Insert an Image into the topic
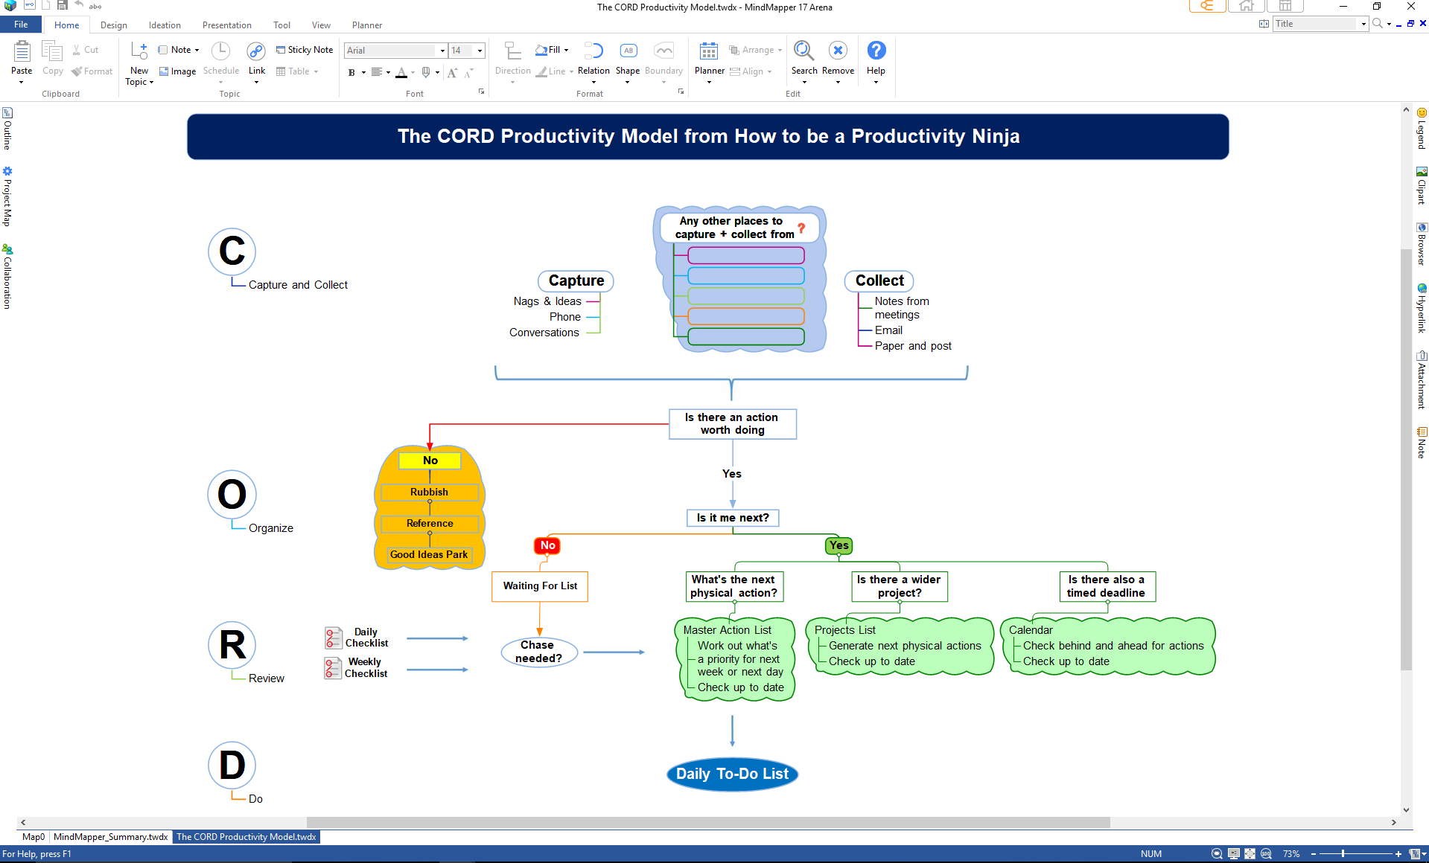Image resolution: width=1429 pixels, height=863 pixels. click(x=177, y=71)
